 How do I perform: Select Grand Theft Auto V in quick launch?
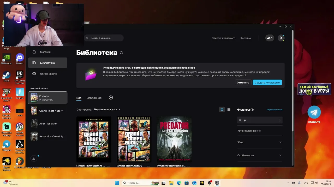coord(47,111)
